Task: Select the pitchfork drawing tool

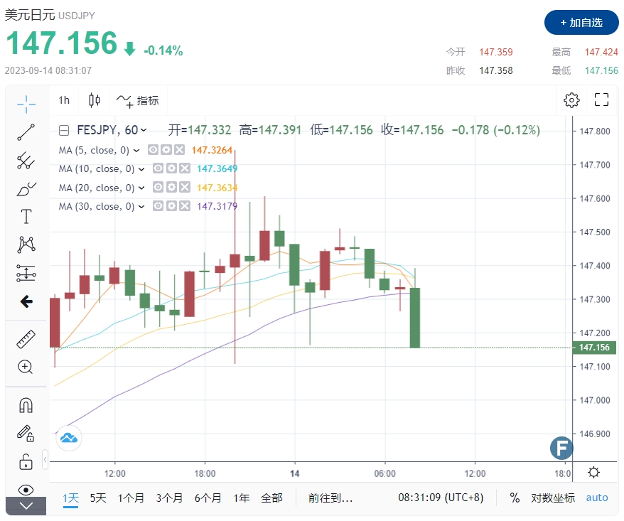Action: [26, 161]
